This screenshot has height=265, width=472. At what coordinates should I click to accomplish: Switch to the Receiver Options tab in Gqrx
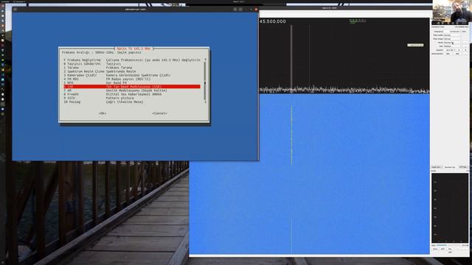[450, 167]
